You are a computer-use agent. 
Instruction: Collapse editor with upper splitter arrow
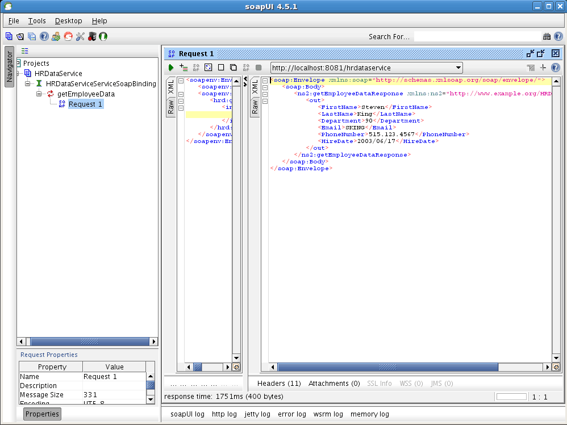tap(245, 79)
